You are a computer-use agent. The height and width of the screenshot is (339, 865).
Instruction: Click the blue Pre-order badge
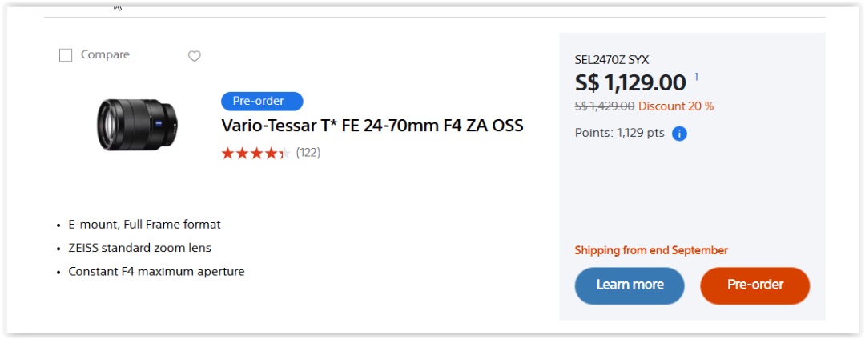click(x=262, y=101)
